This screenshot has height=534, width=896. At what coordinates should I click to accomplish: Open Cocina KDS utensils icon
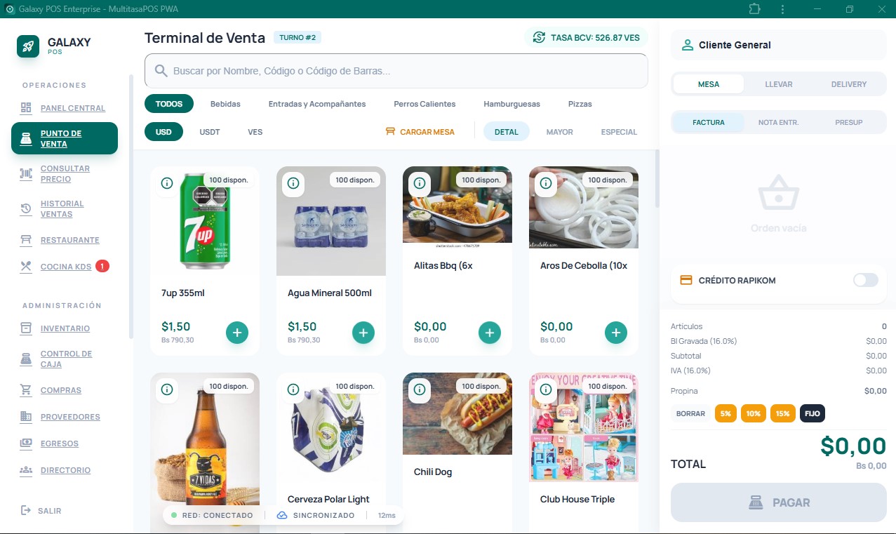click(26, 267)
